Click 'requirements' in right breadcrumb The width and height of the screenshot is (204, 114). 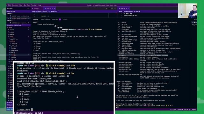(x=128, y=11)
